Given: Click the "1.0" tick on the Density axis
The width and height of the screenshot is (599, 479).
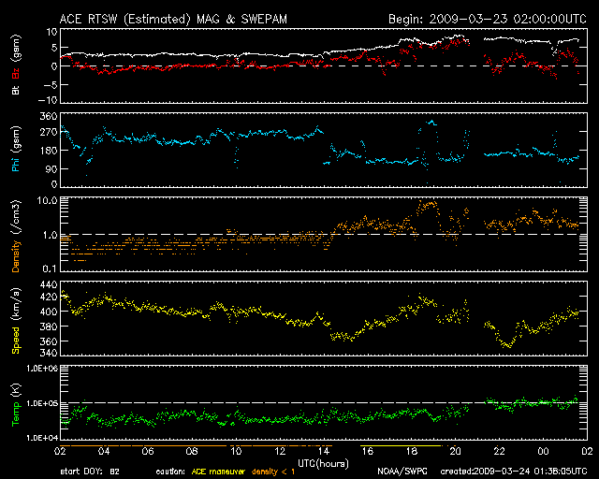Looking at the screenshot, I should (x=50, y=236).
